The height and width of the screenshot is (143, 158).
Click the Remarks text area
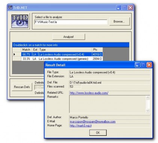coord(107,104)
